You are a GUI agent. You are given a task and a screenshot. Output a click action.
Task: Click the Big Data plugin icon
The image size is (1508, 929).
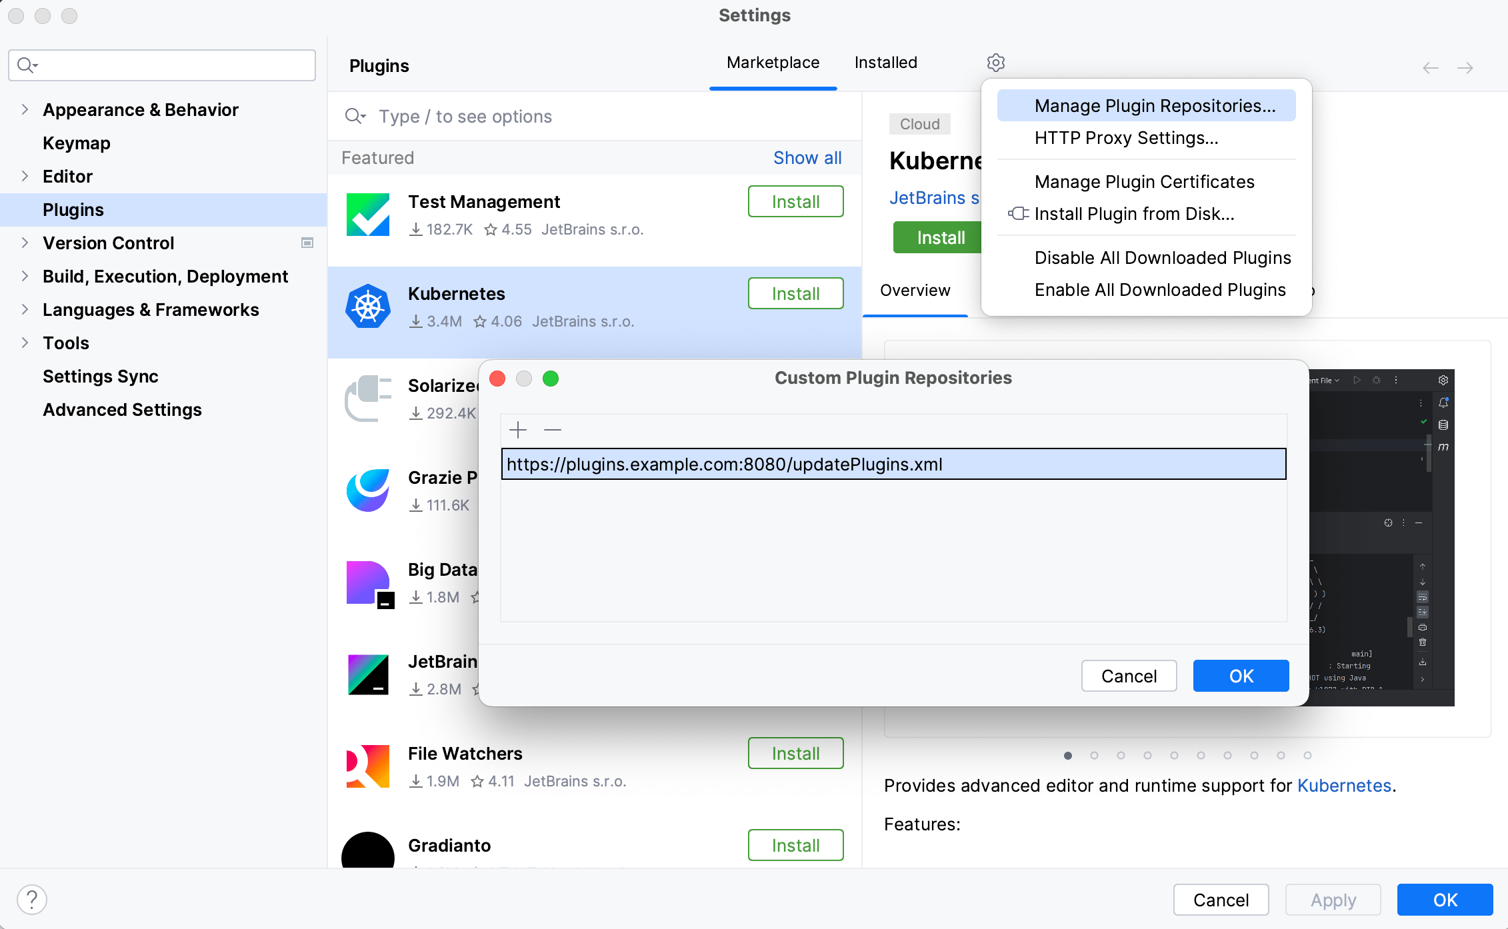pyautogui.click(x=367, y=583)
